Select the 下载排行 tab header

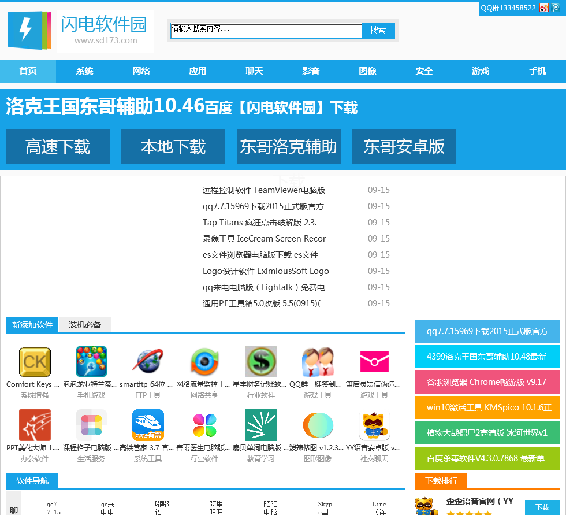[441, 481]
